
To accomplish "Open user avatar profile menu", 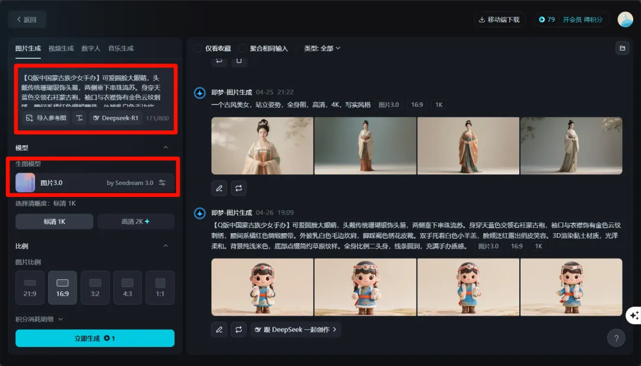I will (625, 20).
